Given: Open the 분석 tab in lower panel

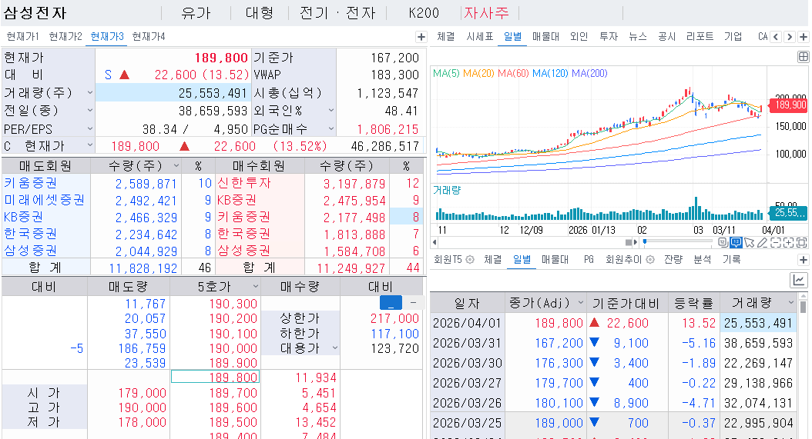Looking at the screenshot, I should tap(702, 260).
